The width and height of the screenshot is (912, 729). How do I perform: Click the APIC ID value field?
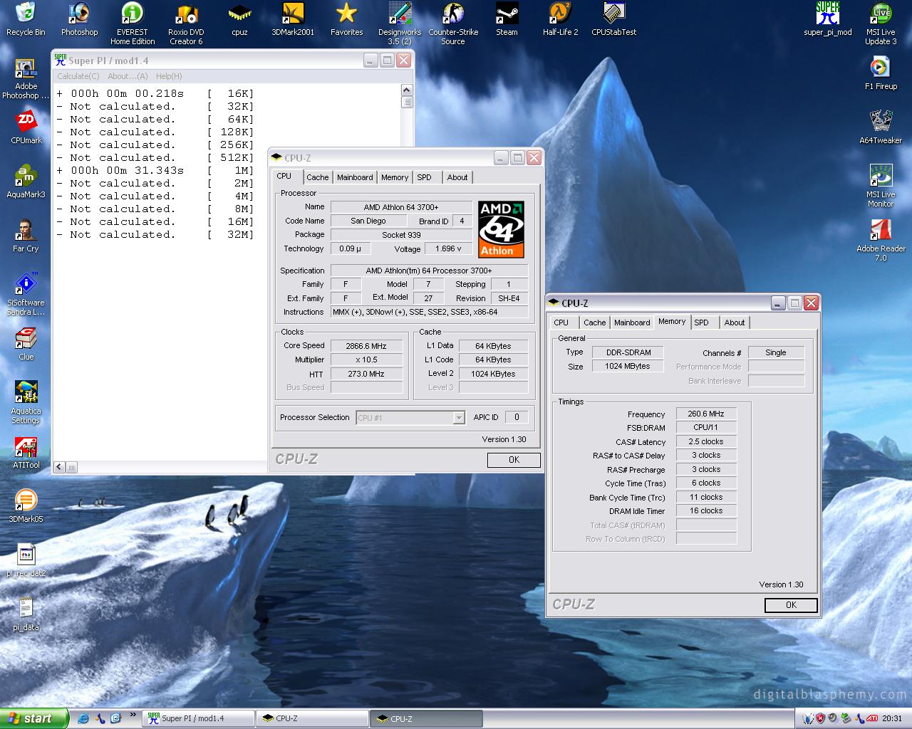(x=517, y=417)
